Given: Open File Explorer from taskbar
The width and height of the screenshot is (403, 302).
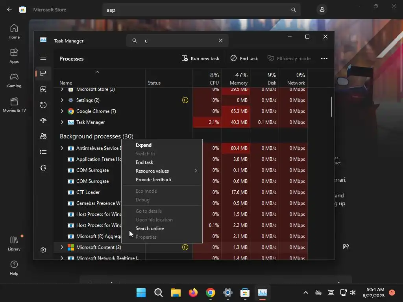Looking at the screenshot, I should (x=176, y=293).
